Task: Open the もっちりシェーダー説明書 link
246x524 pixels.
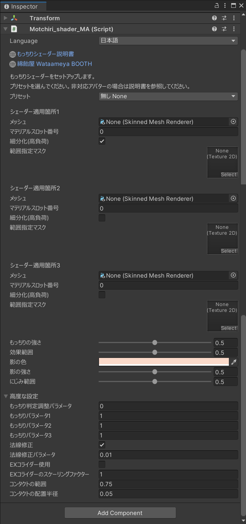Action: pos(45,54)
